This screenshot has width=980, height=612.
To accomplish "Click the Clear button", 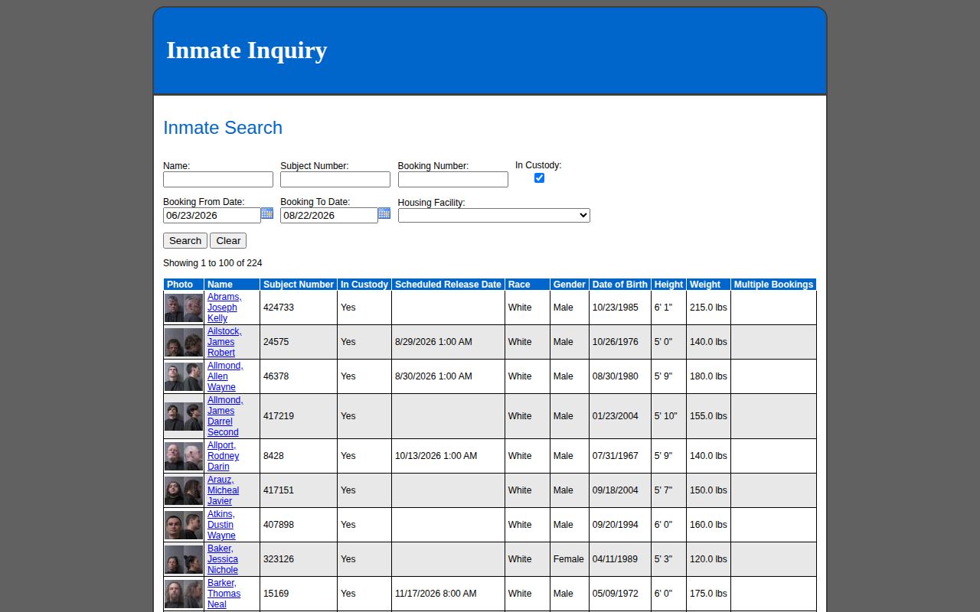I will click(x=228, y=240).
